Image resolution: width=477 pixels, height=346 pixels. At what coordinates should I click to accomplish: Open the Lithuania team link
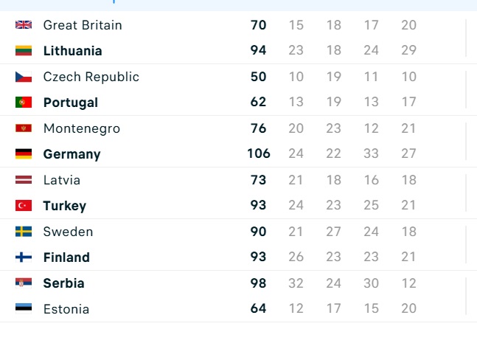[x=73, y=50]
